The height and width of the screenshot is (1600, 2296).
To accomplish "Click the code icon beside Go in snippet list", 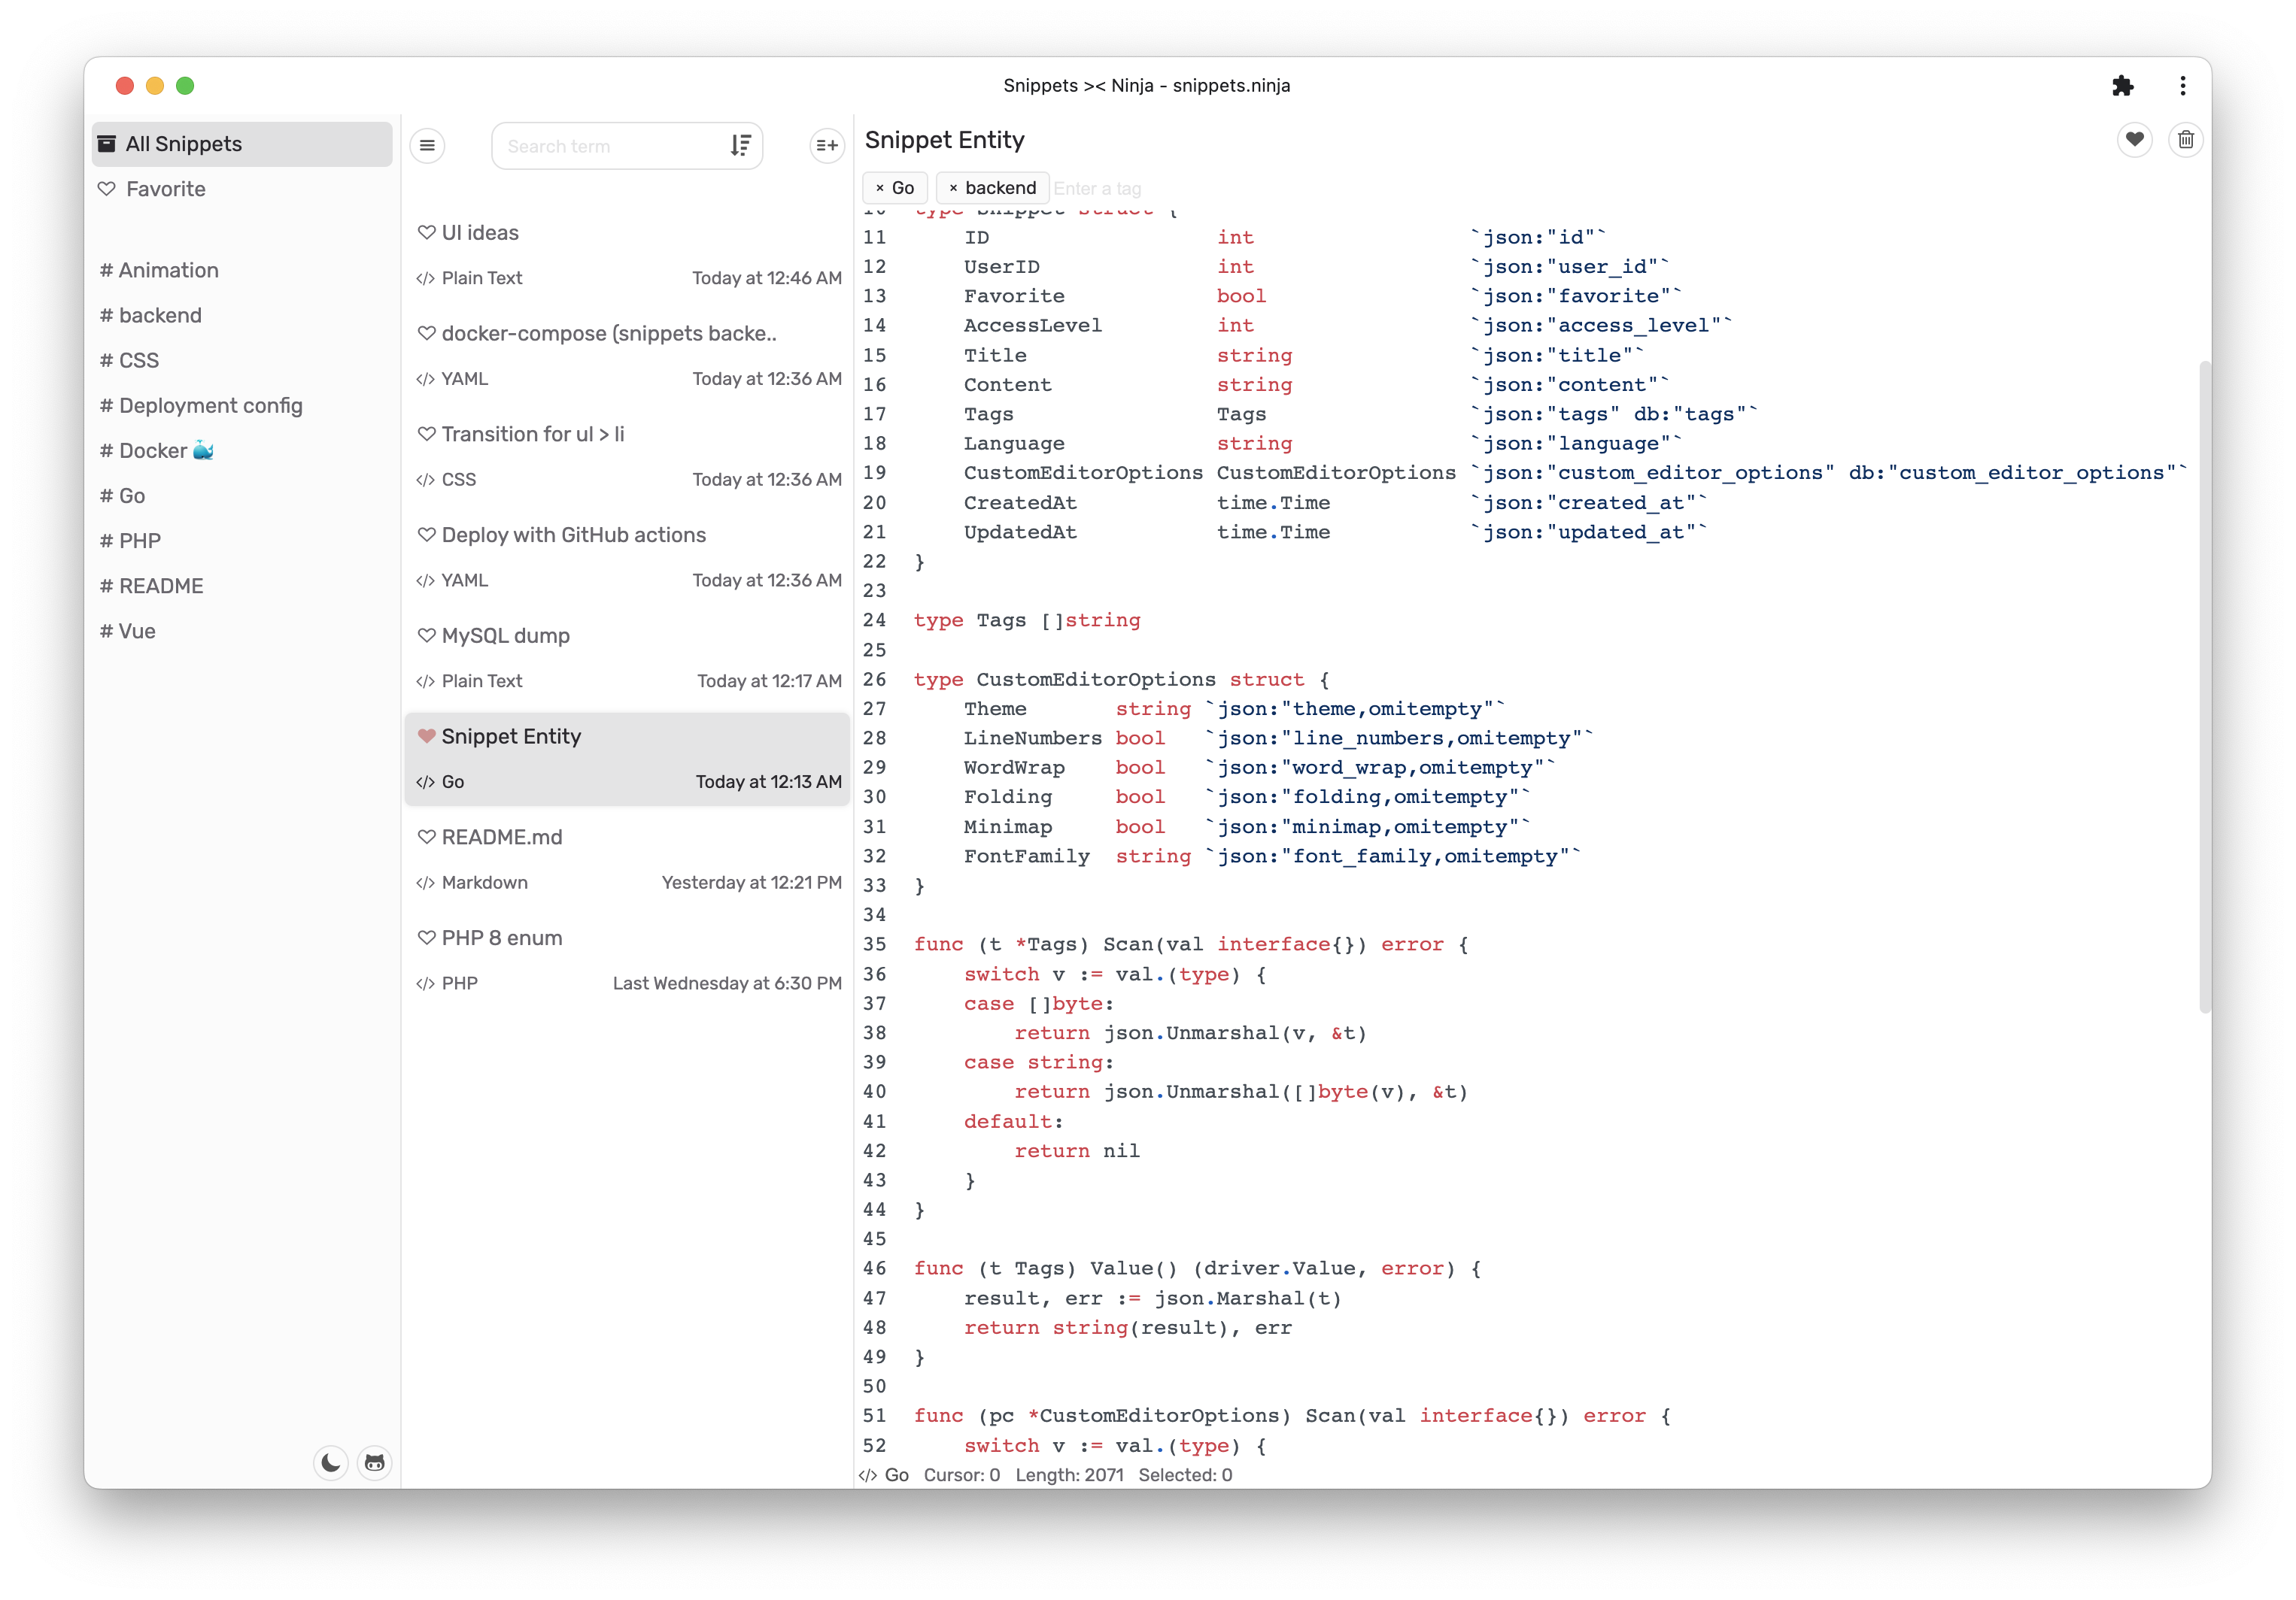I will tap(425, 783).
